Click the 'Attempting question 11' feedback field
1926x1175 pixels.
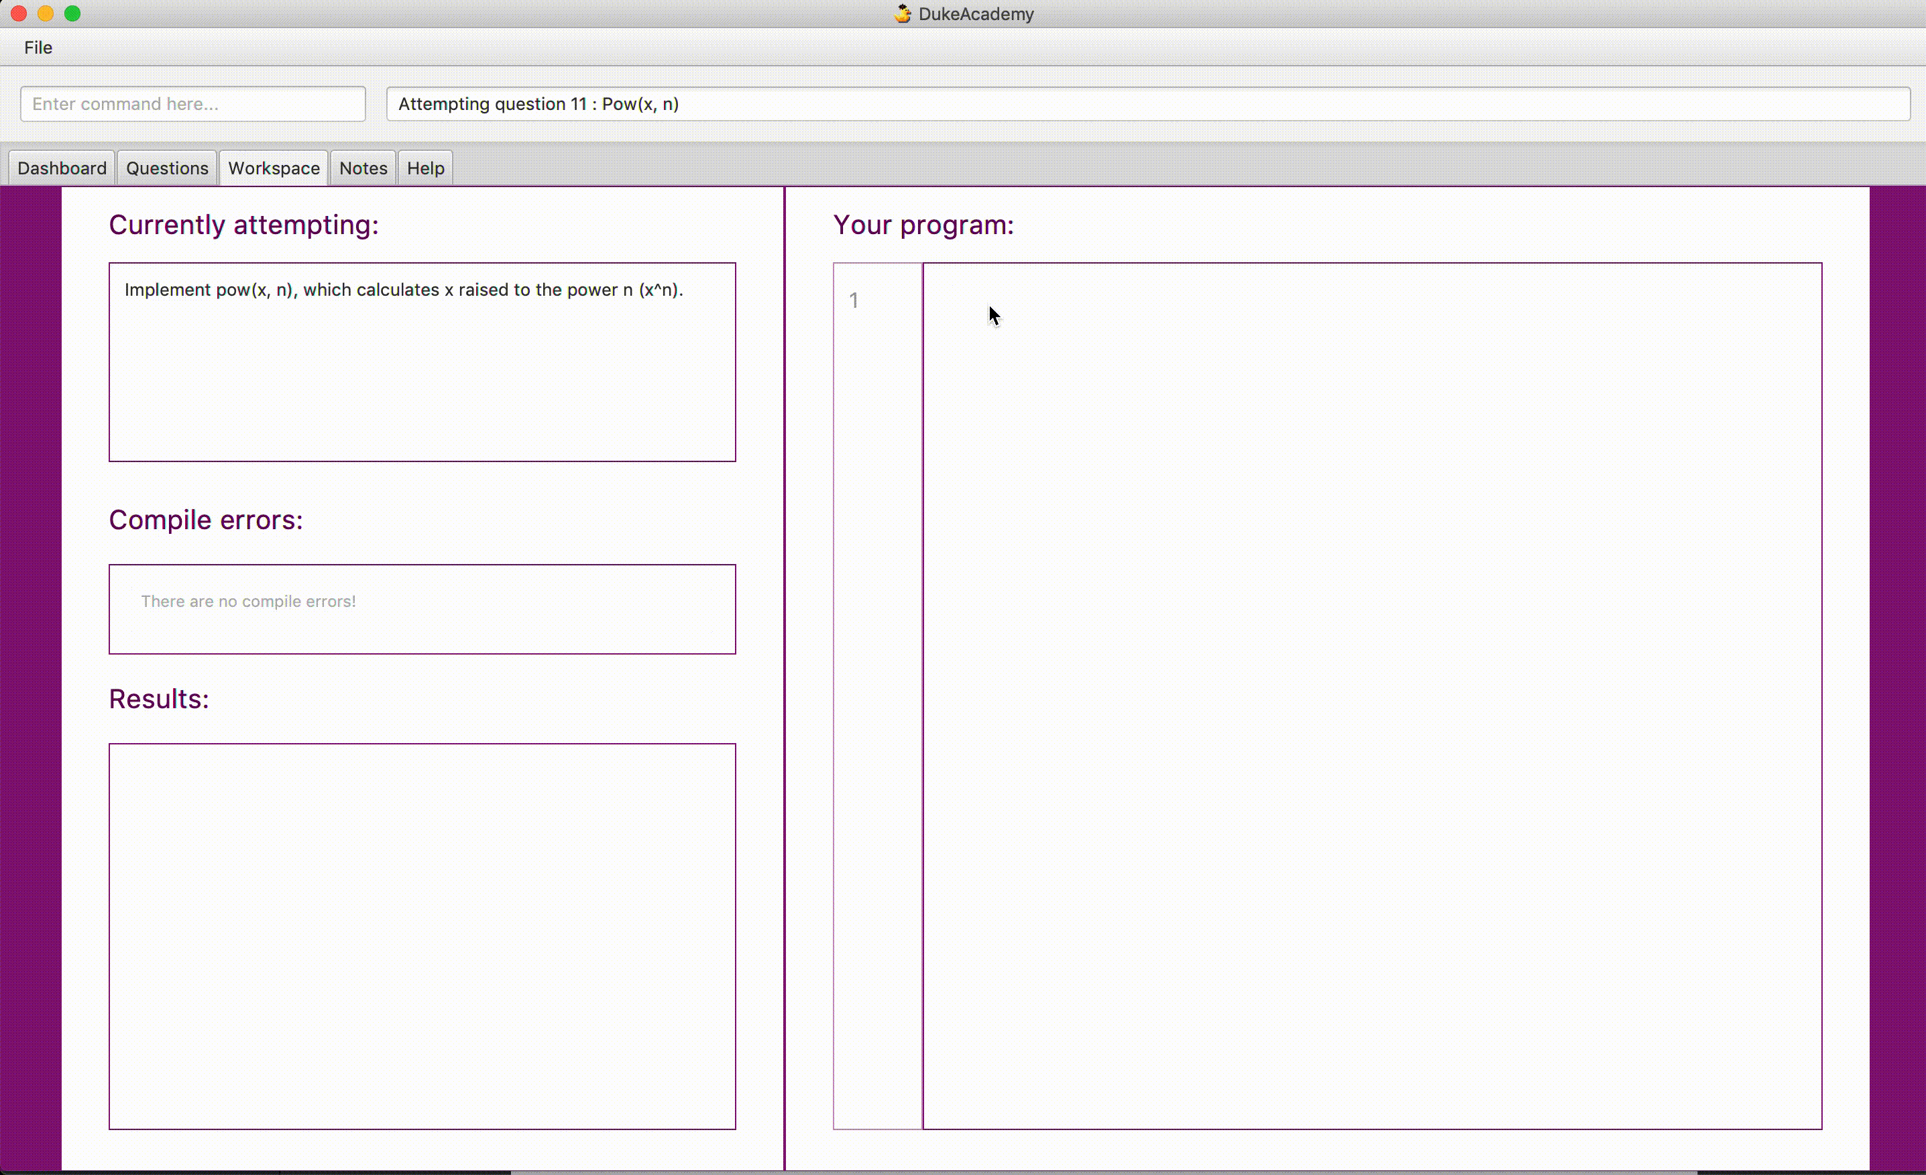(1147, 104)
